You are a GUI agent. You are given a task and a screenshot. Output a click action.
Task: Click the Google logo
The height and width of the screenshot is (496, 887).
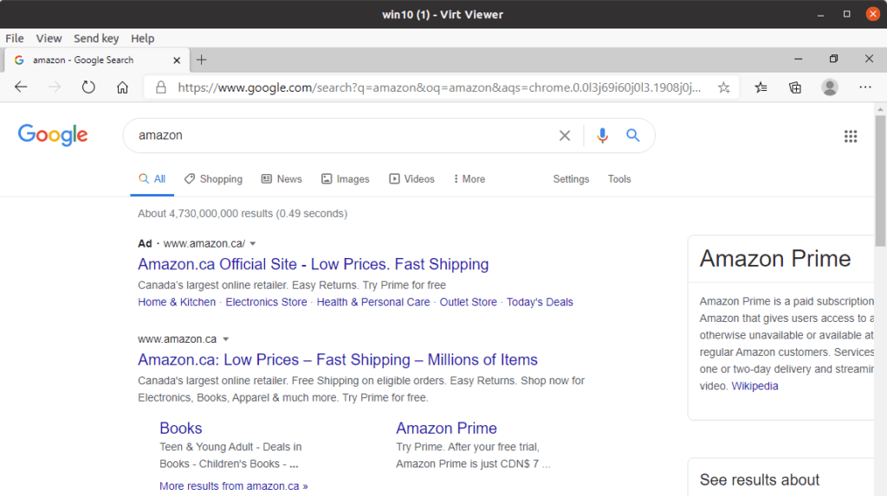pyautogui.click(x=53, y=135)
